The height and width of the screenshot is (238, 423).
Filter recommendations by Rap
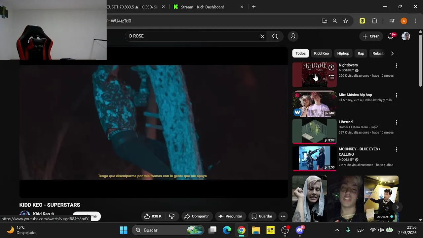pyautogui.click(x=361, y=53)
